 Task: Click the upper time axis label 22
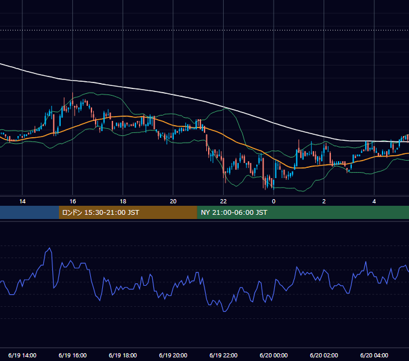pyautogui.click(x=223, y=202)
